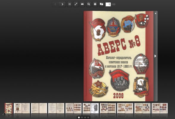
Task: Print the catalog using printer icon
Action: 95,4
